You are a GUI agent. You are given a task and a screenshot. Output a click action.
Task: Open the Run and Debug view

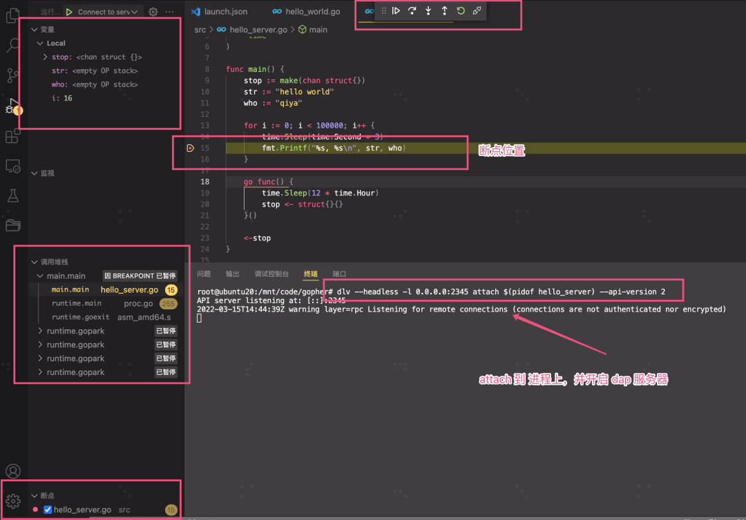[13, 106]
